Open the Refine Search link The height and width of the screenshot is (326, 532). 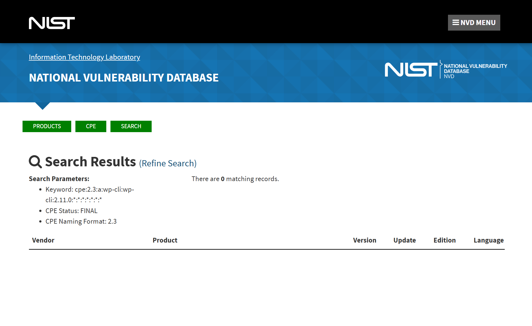tap(168, 163)
